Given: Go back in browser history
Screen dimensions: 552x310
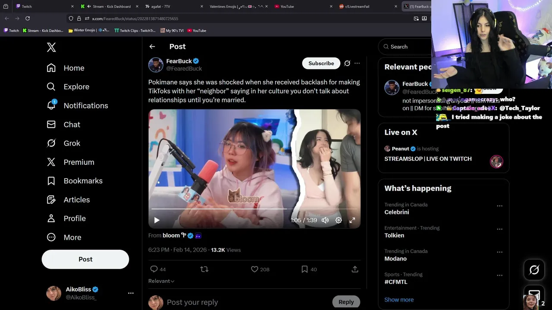Looking at the screenshot, I should (6, 19).
